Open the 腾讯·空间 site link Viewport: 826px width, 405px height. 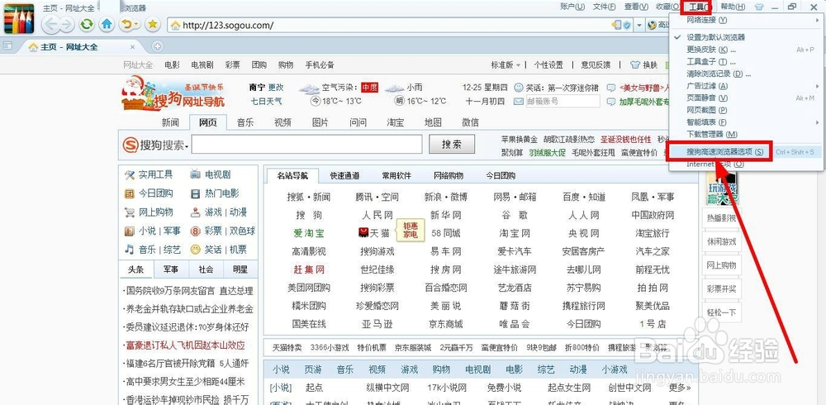[x=377, y=198]
